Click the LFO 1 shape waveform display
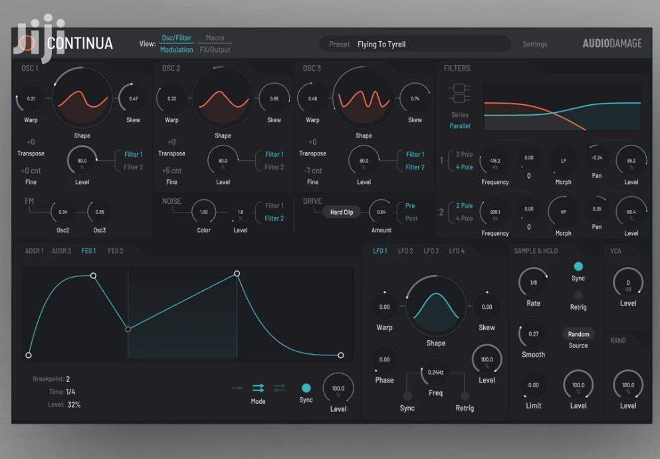660x459 pixels. (x=436, y=306)
